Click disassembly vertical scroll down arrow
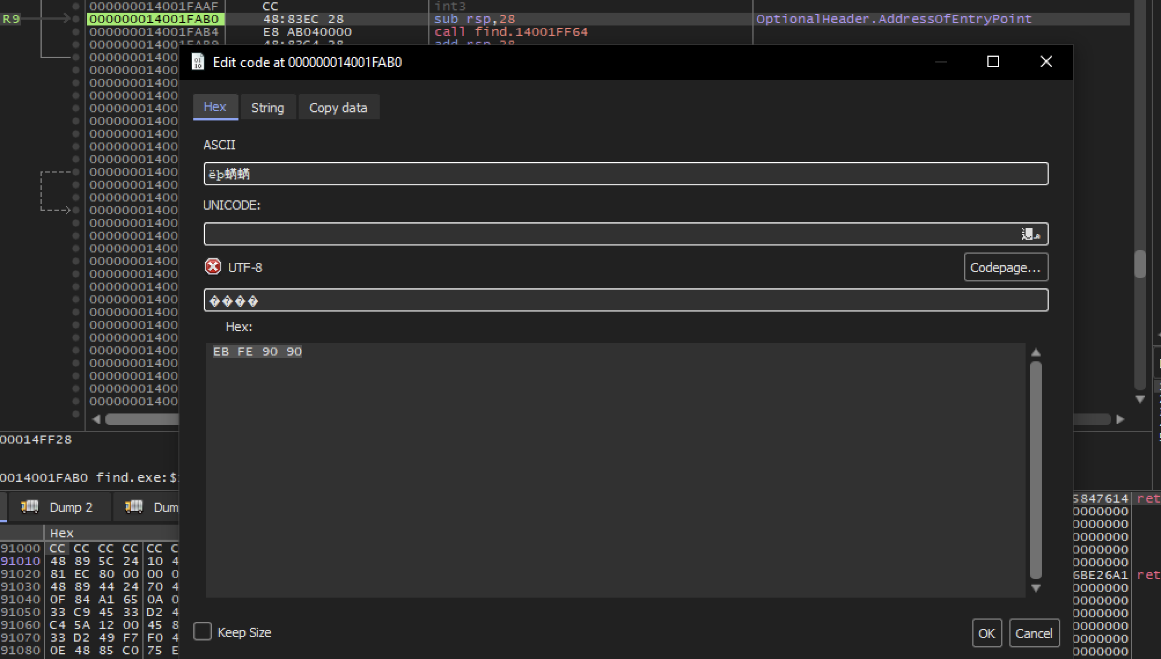The width and height of the screenshot is (1161, 659). tap(1140, 399)
